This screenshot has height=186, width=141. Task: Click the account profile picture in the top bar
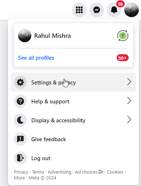(132, 10)
